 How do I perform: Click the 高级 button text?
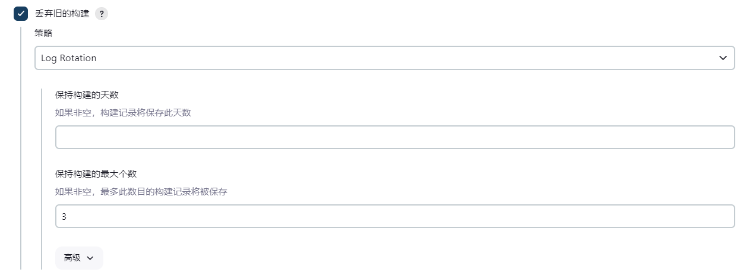coord(72,258)
